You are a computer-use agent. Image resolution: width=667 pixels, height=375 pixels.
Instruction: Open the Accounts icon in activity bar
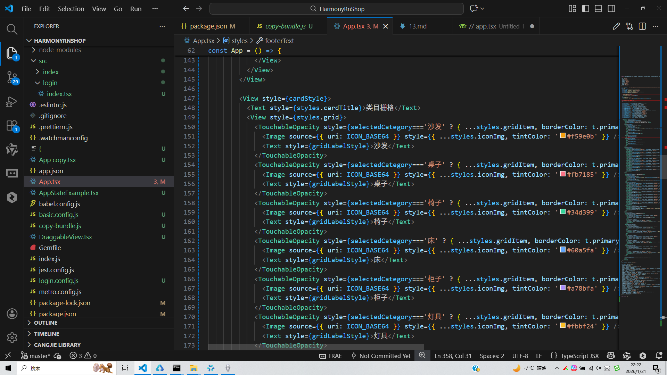coord(12,314)
